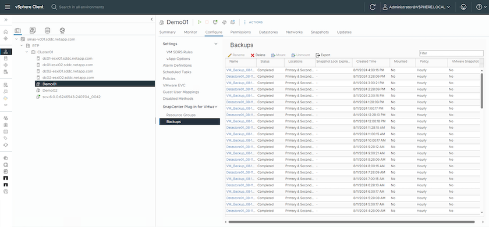
Task: Open VM SDRS Rules settings
Action: 179,52
